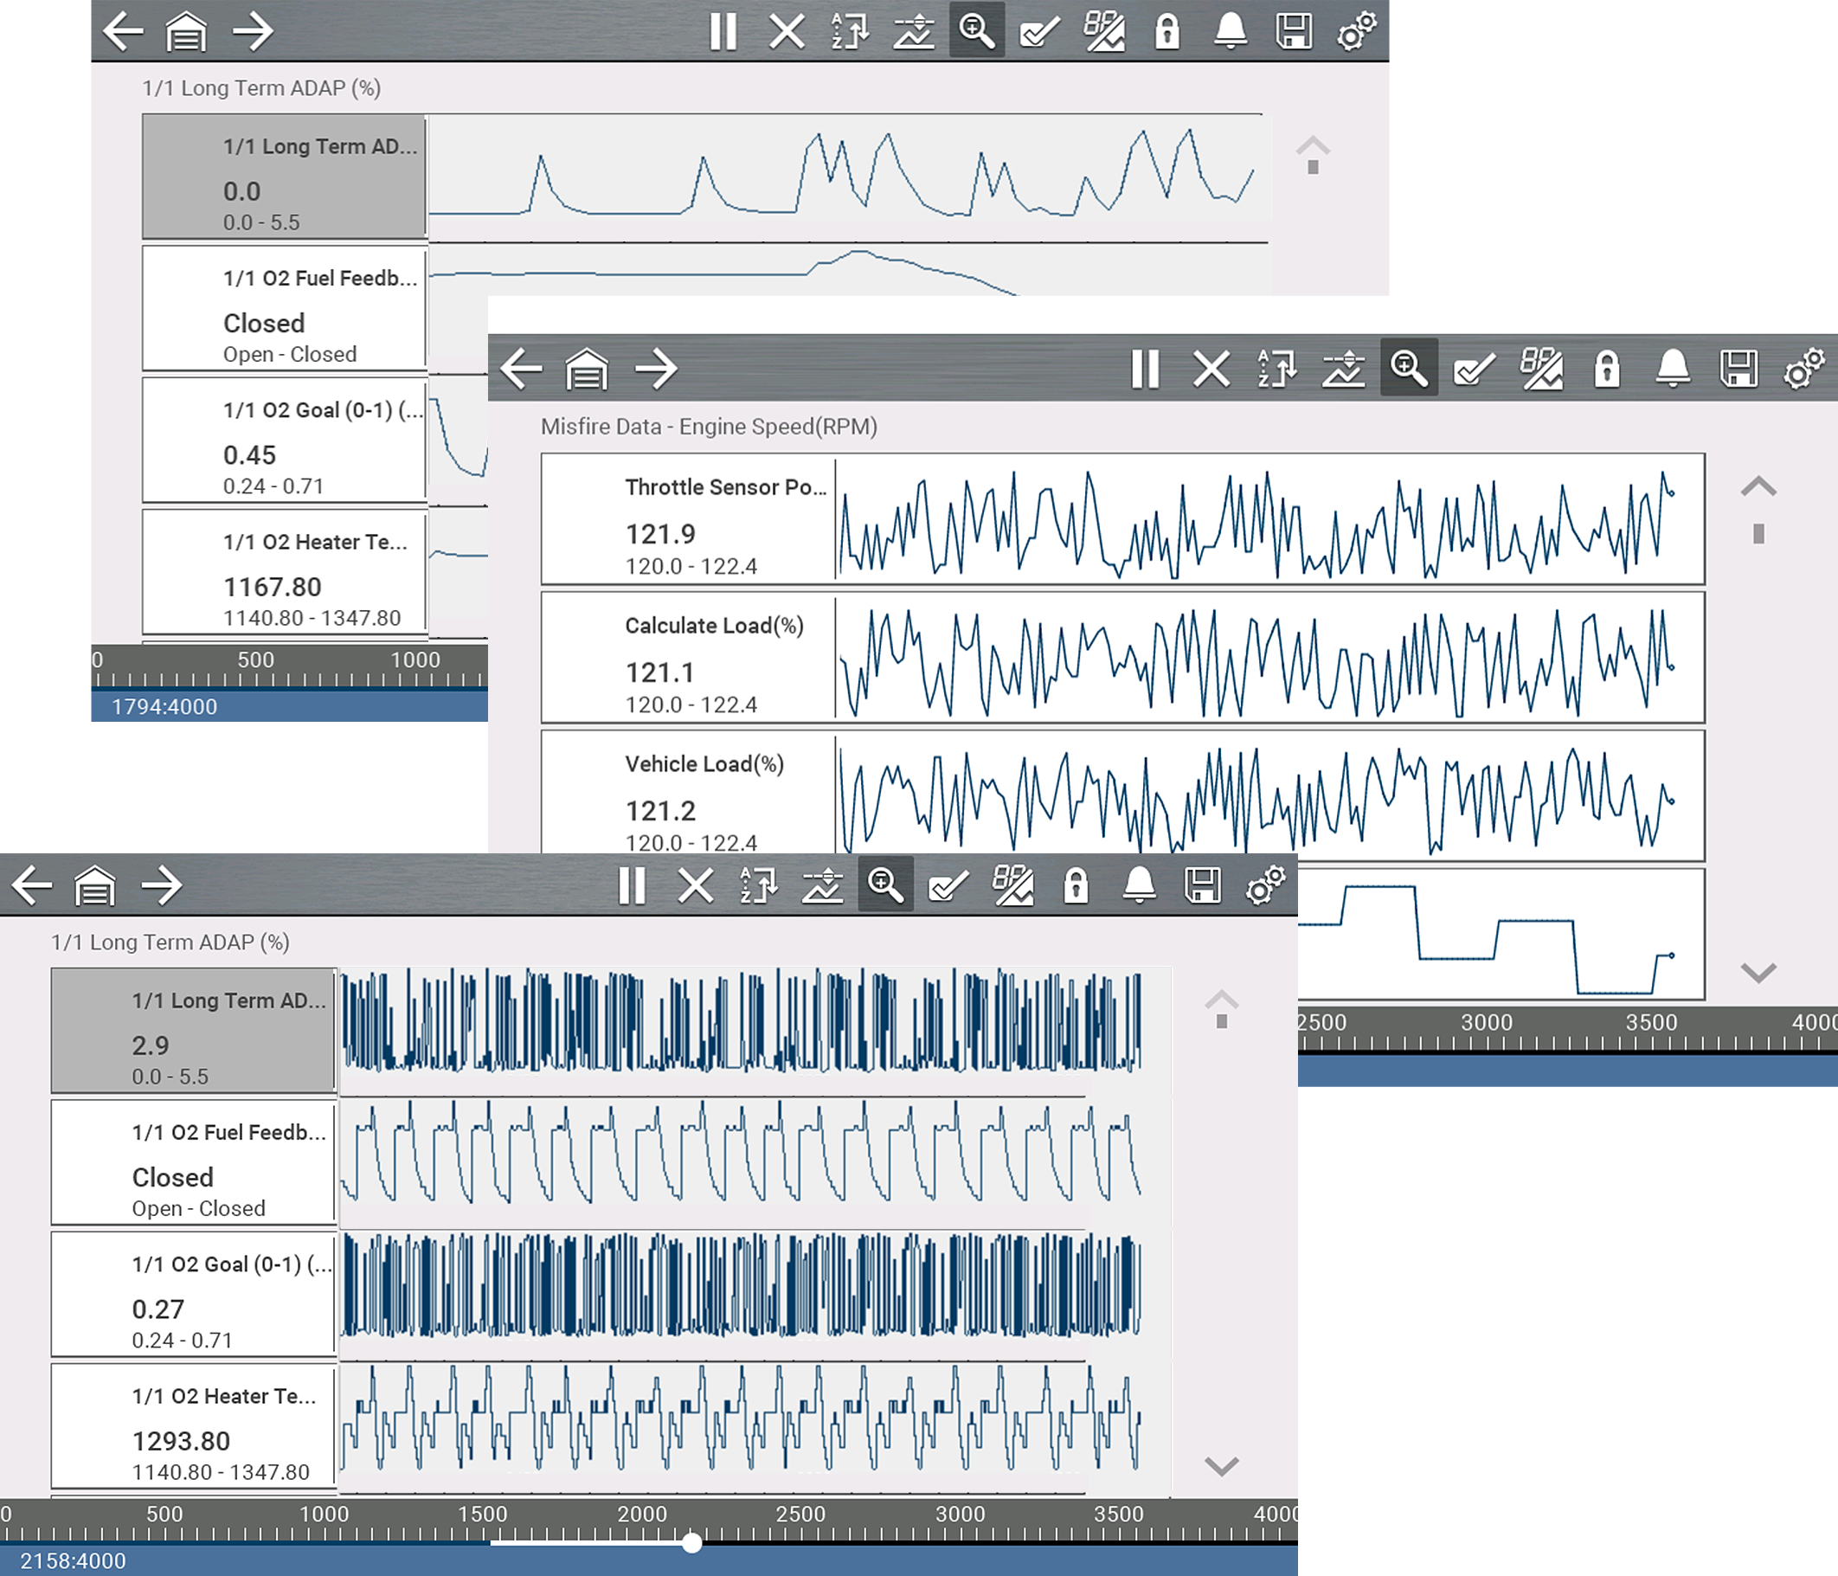Click the graph view icon in top toolbar

pyautogui.click(x=913, y=32)
